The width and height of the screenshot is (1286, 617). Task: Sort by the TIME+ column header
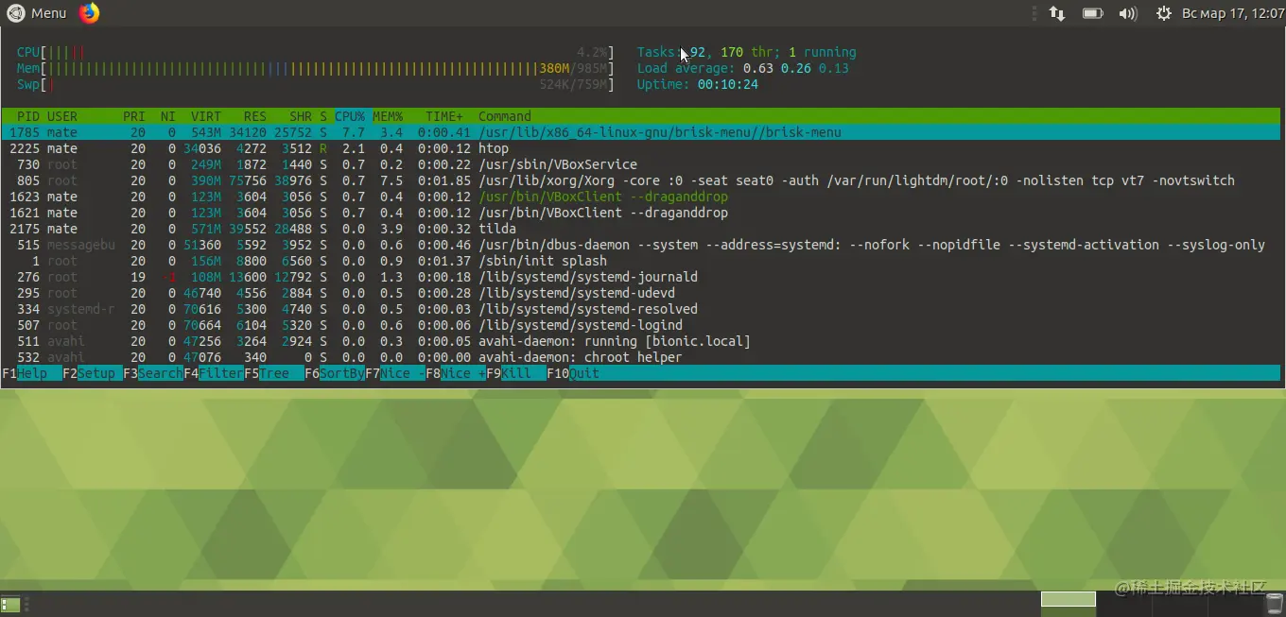point(444,116)
